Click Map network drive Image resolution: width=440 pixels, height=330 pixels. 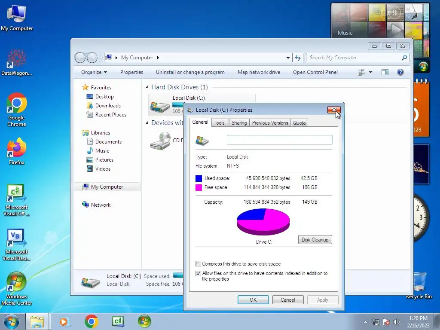click(x=259, y=72)
